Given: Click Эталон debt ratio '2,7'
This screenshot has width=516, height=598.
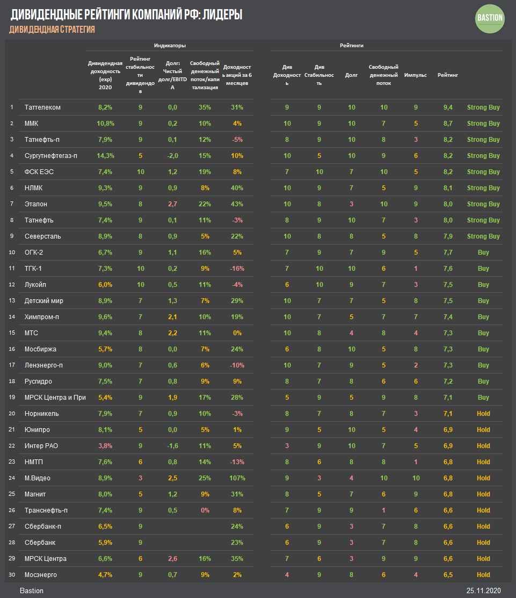Looking at the screenshot, I should click(x=172, y=204).
